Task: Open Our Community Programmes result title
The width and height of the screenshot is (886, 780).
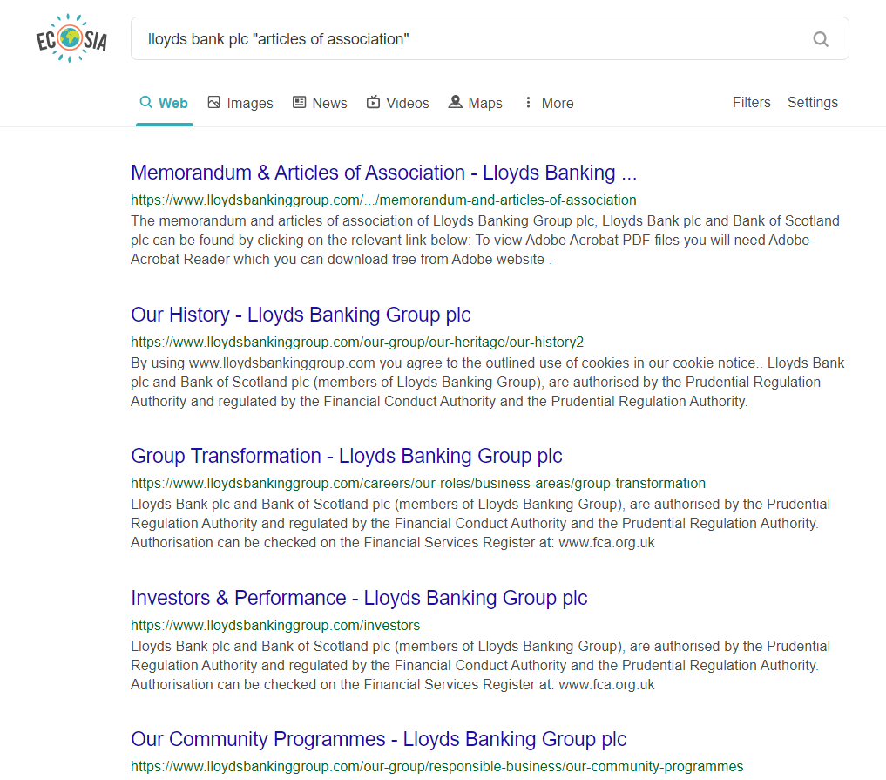Action: coord(379,739)
